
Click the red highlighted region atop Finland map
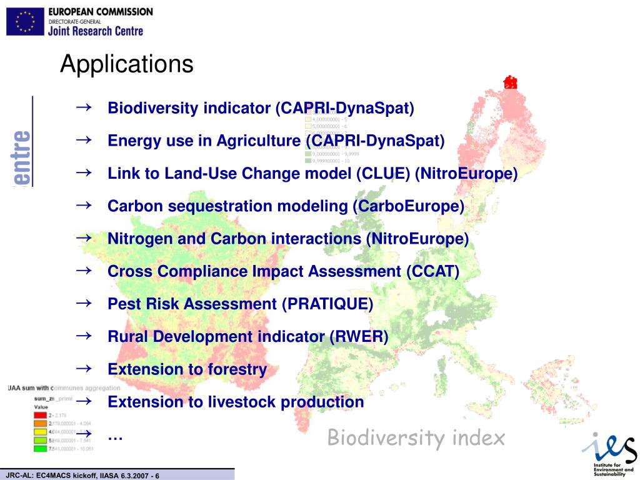[510, 82]
